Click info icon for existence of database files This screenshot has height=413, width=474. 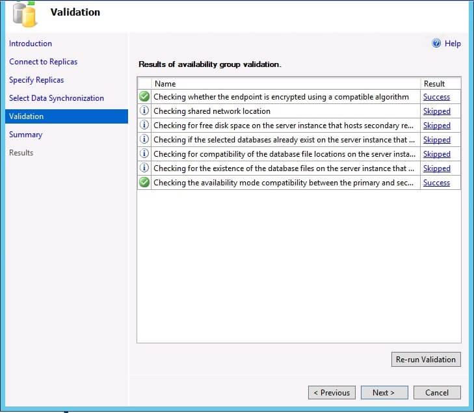(144, 168)
